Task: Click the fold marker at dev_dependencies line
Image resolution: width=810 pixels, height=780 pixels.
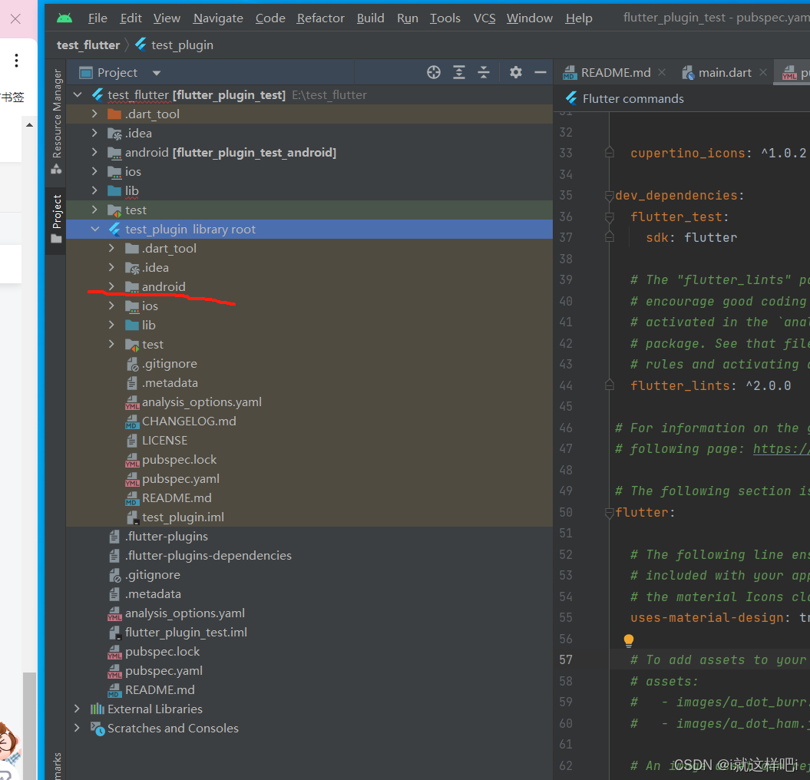Action: point(609,195)
